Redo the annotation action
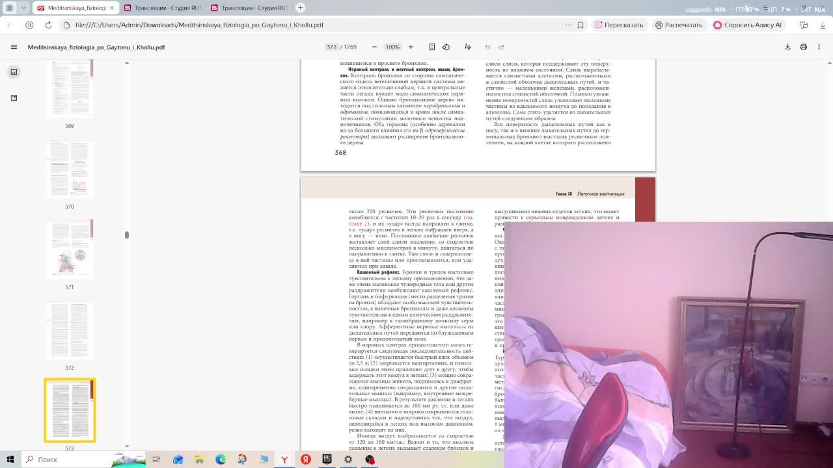 click(x=501, y=47)
